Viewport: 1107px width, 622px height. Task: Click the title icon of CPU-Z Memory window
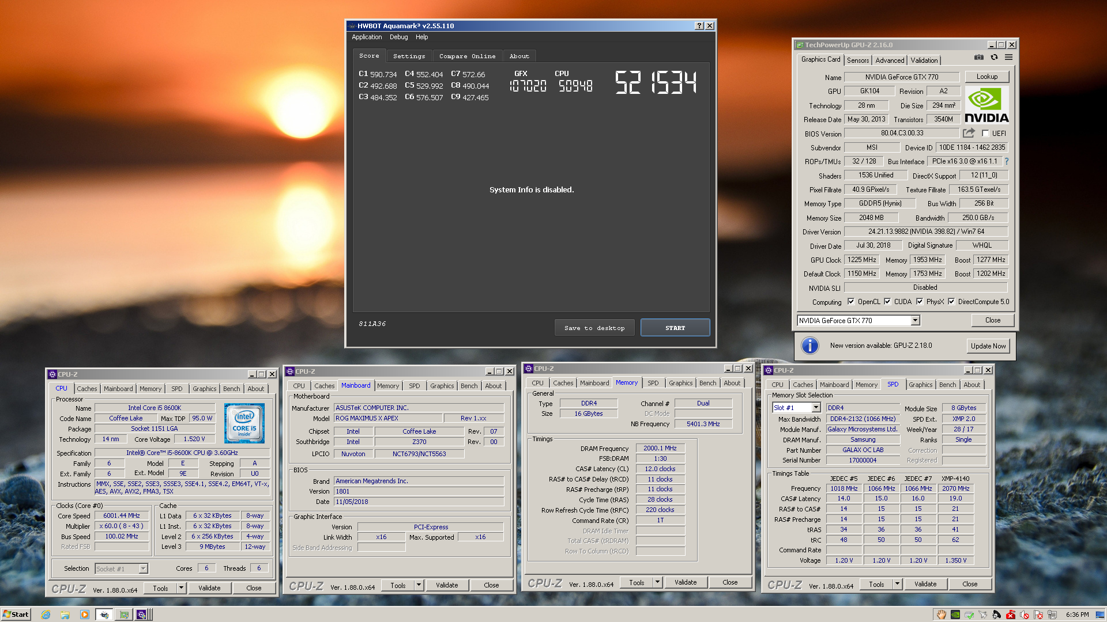(529, 369)
